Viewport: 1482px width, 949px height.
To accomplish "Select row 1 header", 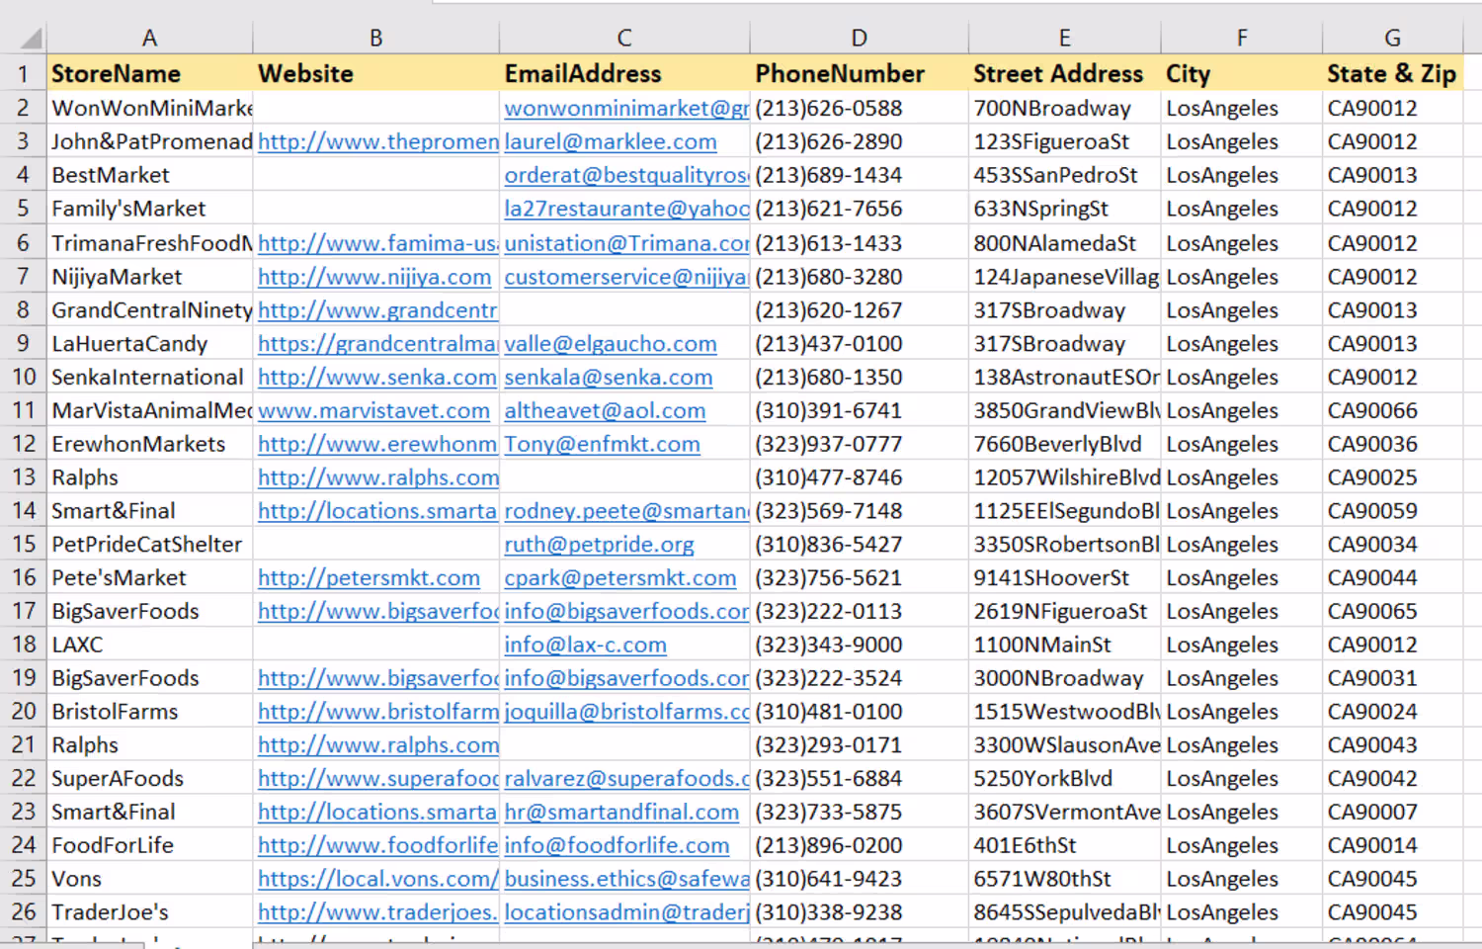I will coord(23,74).
